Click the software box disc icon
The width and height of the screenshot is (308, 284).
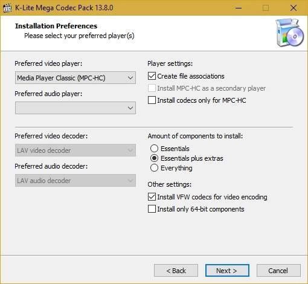pos(289,33)
